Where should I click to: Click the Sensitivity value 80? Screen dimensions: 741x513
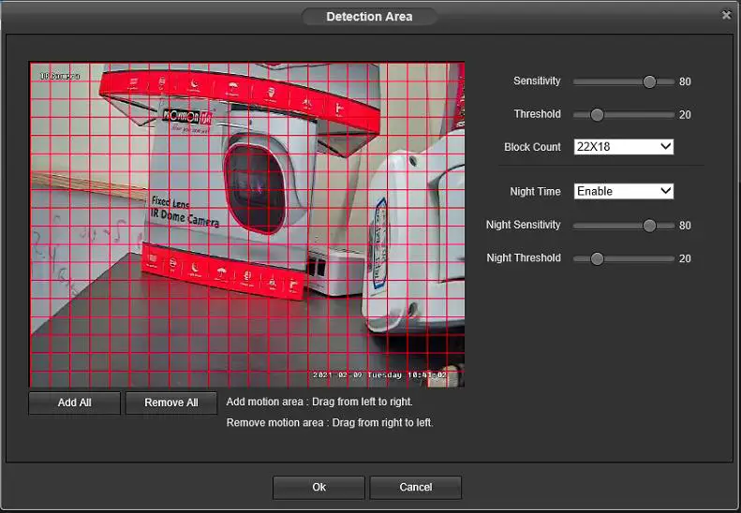[685, 81]
